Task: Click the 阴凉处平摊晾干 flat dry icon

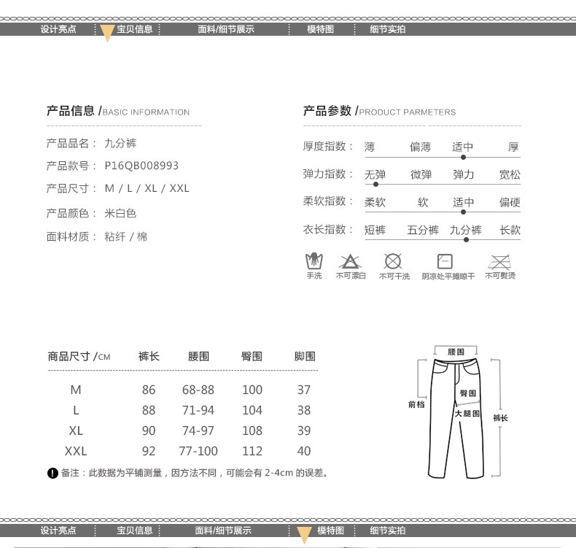Action: tap(445, 261)
